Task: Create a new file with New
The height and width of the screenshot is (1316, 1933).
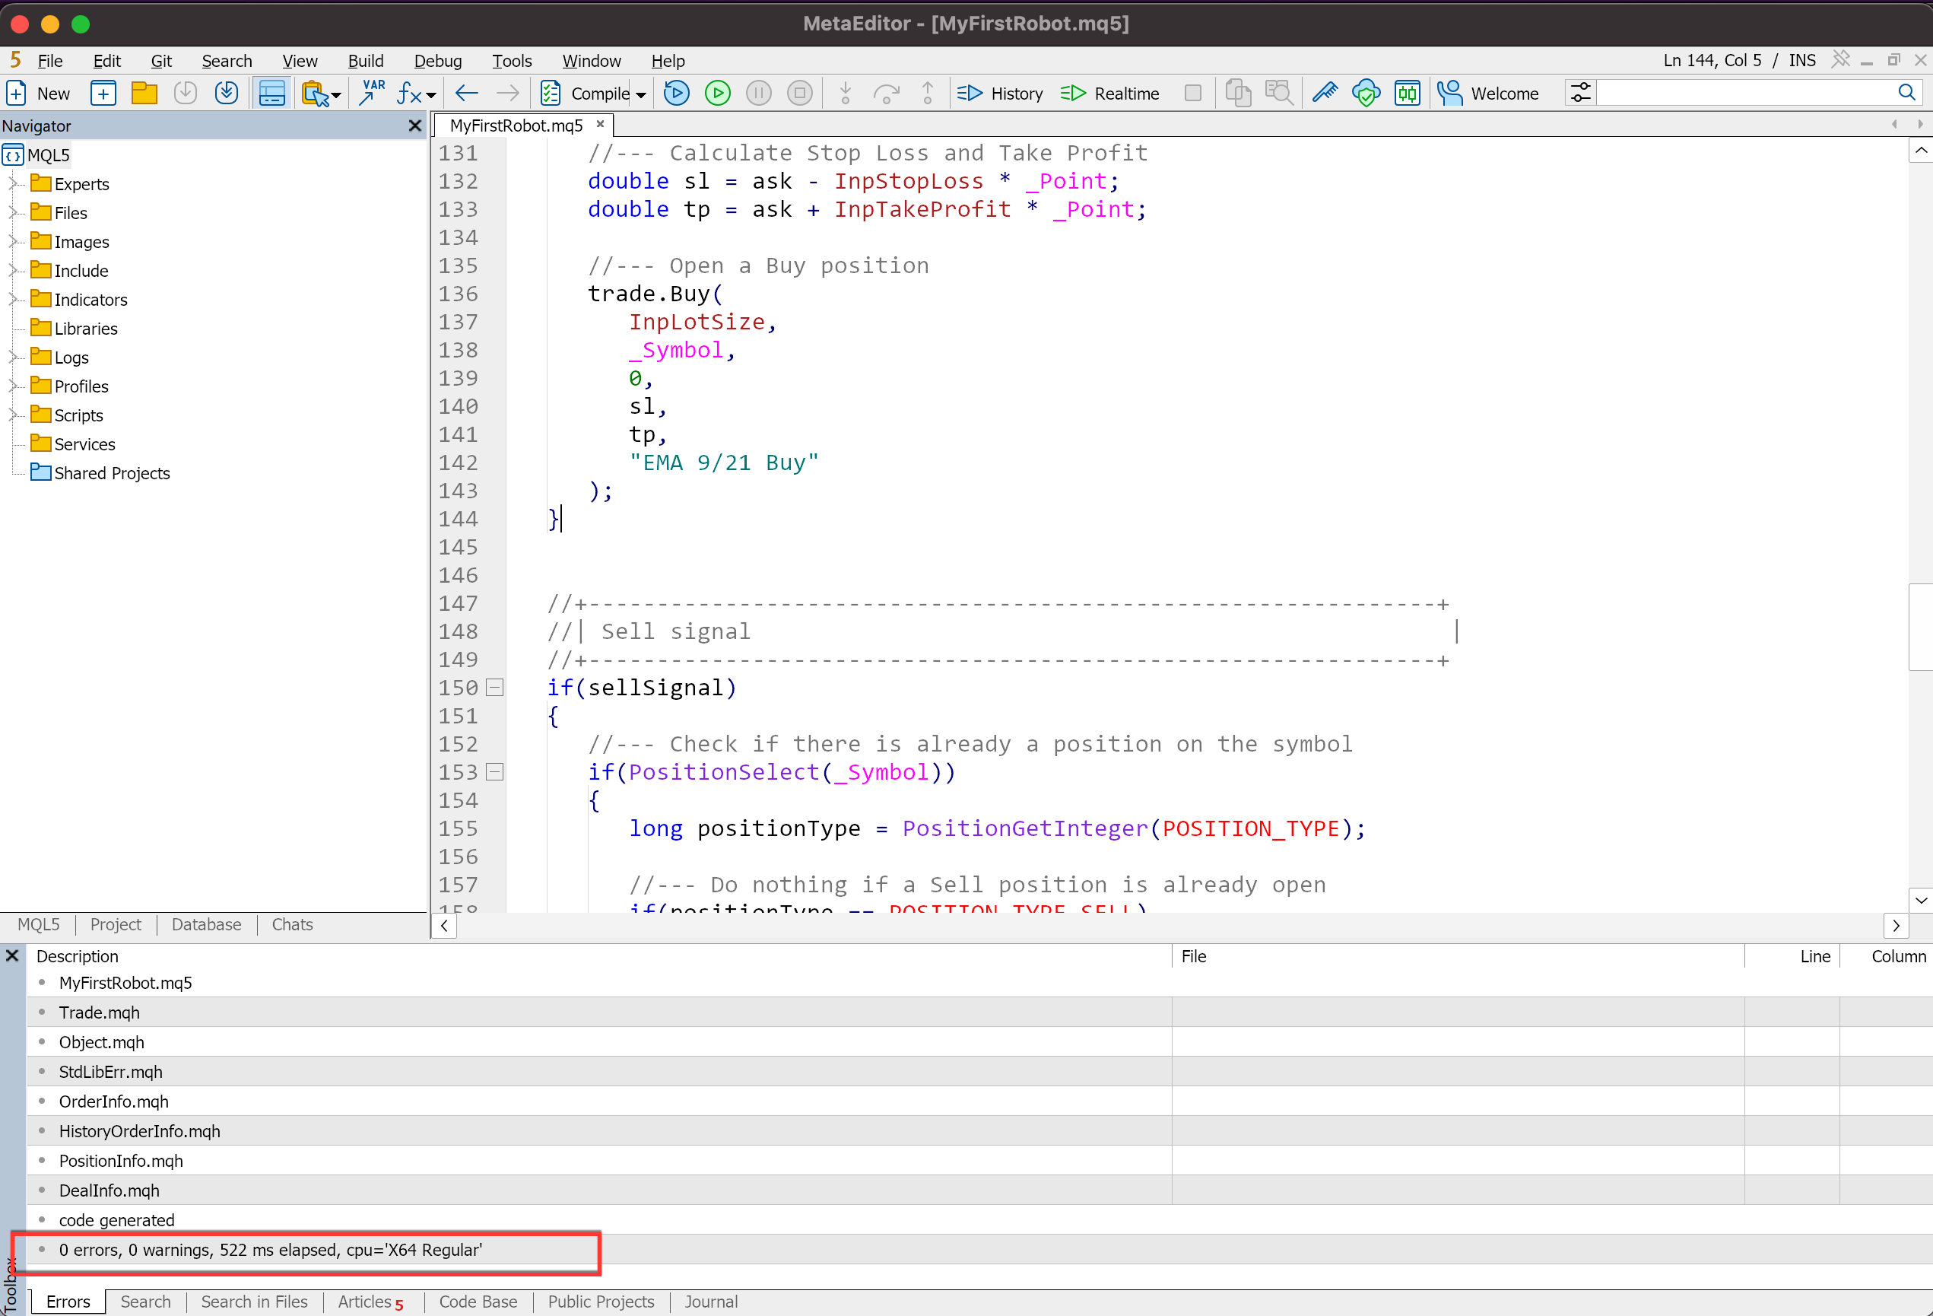Action: click(x=38, y=93)
